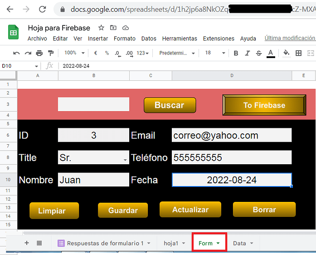Click the redo arrow in toolbar
The image size is (316, 255).
coord(28,53)
